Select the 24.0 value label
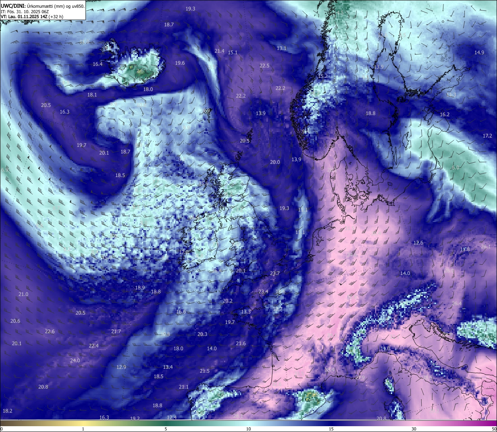The width and height of the screenshot is (497, 432). tap(75, 360)
